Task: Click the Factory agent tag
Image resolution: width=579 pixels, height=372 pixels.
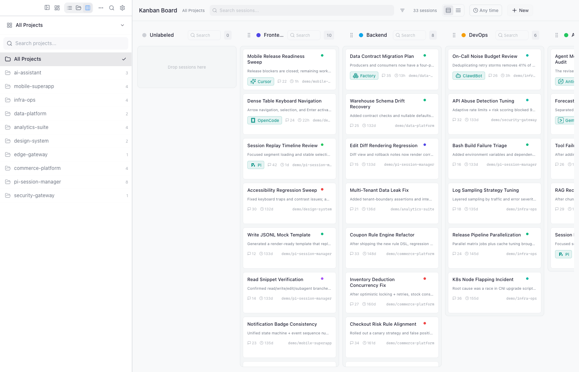Action: 364,76
